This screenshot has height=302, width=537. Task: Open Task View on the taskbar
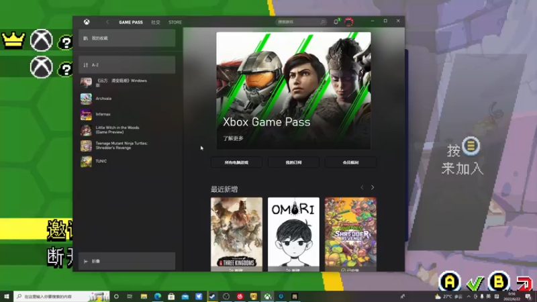click(x=130, y=297)
